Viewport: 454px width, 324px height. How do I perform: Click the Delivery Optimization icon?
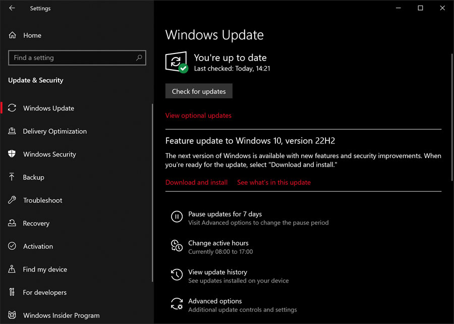(12, 131)
